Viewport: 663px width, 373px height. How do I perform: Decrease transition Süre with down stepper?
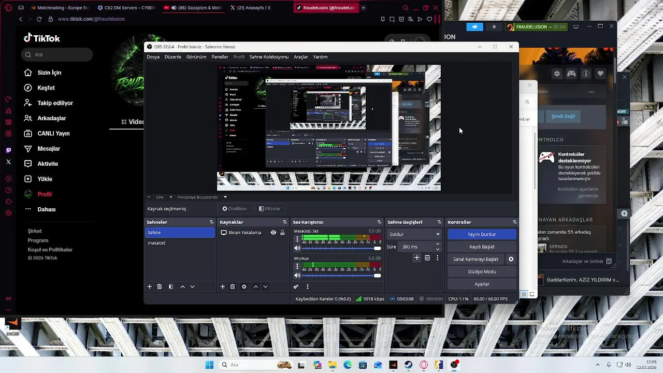(x=438, y=249)
